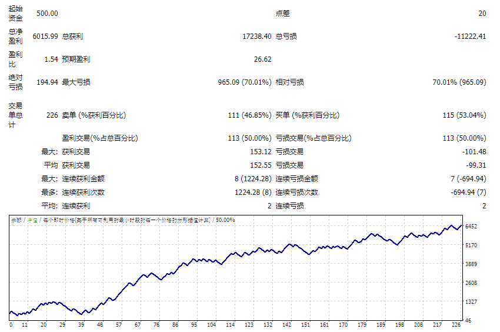Select the 绝对亏损 value 194.94

47,82
